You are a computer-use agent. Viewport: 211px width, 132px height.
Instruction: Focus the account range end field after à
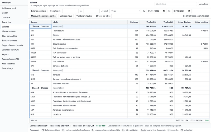pos(91,11)
